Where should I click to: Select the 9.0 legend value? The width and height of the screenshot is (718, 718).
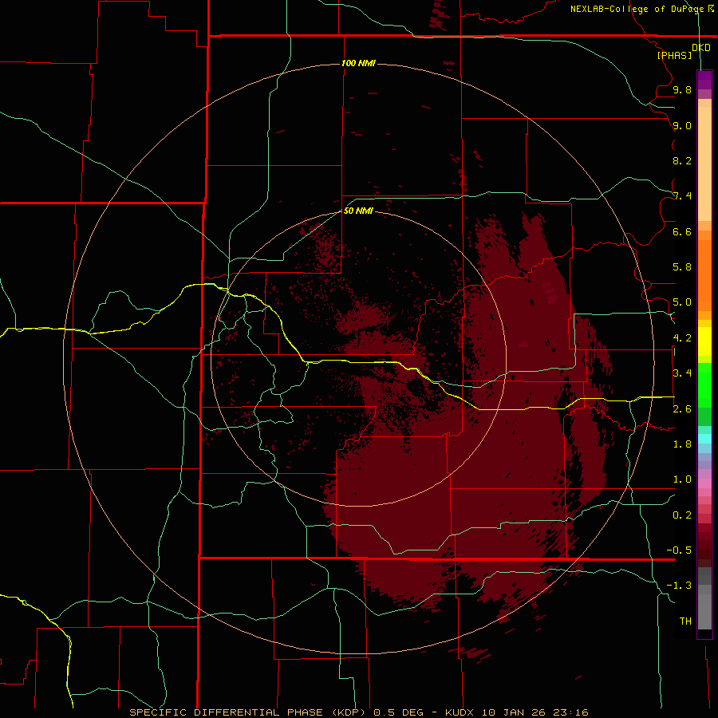(682, 125)
